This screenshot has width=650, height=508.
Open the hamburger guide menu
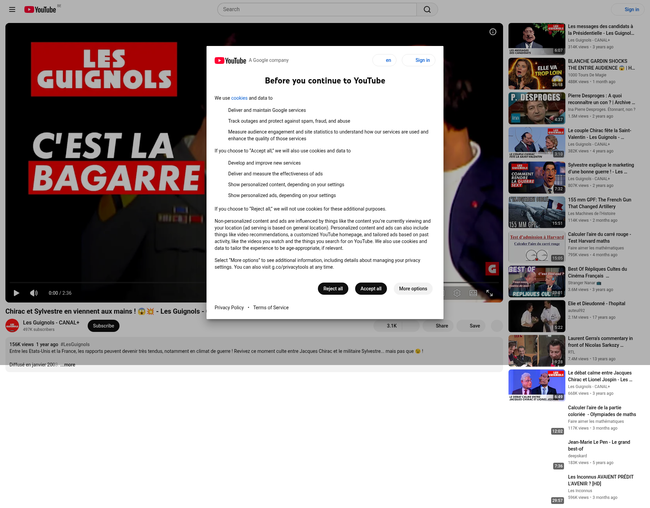click(x=12, y=9)
